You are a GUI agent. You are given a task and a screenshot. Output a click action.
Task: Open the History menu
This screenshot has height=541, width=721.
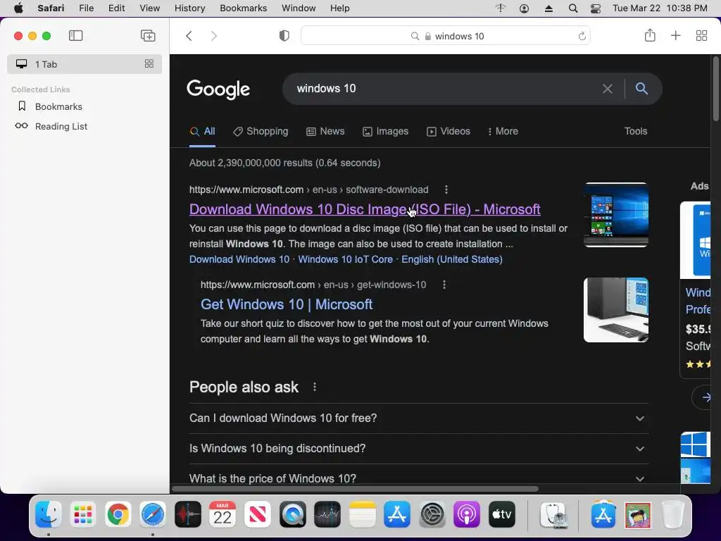(189, 8)
